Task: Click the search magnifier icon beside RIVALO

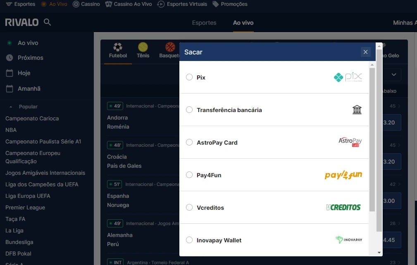Action: coord(47,22)
